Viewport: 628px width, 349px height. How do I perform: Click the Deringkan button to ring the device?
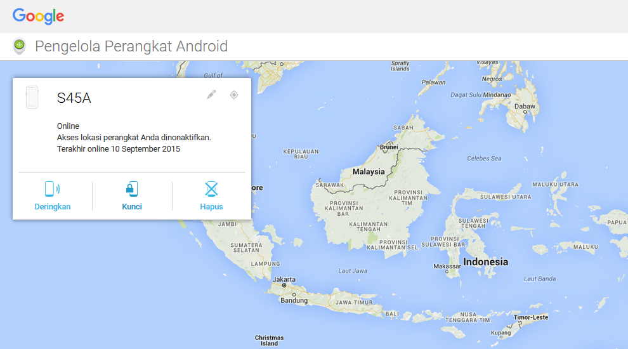(53, 196)
